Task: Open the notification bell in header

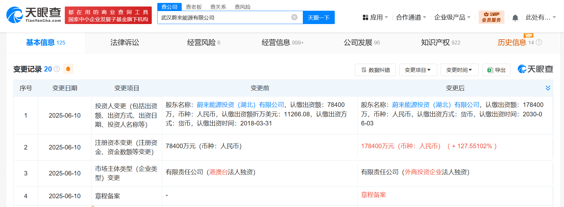Action: tap(515, 18)
